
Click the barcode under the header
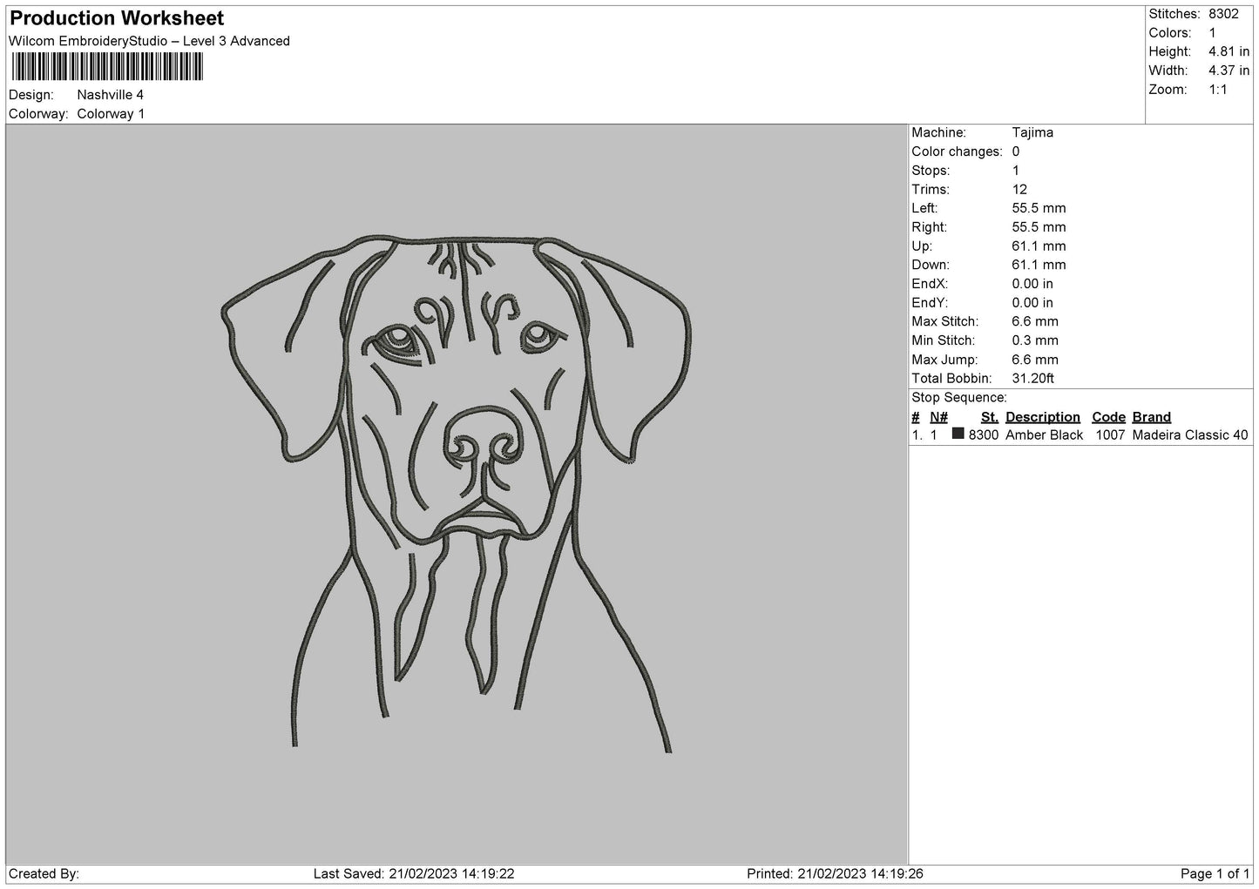point(107,66)
